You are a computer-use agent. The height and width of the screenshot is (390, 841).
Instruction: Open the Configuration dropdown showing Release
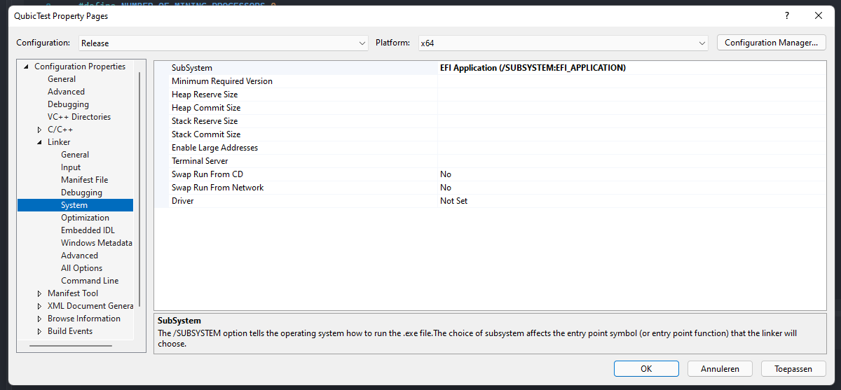(223, 43)
